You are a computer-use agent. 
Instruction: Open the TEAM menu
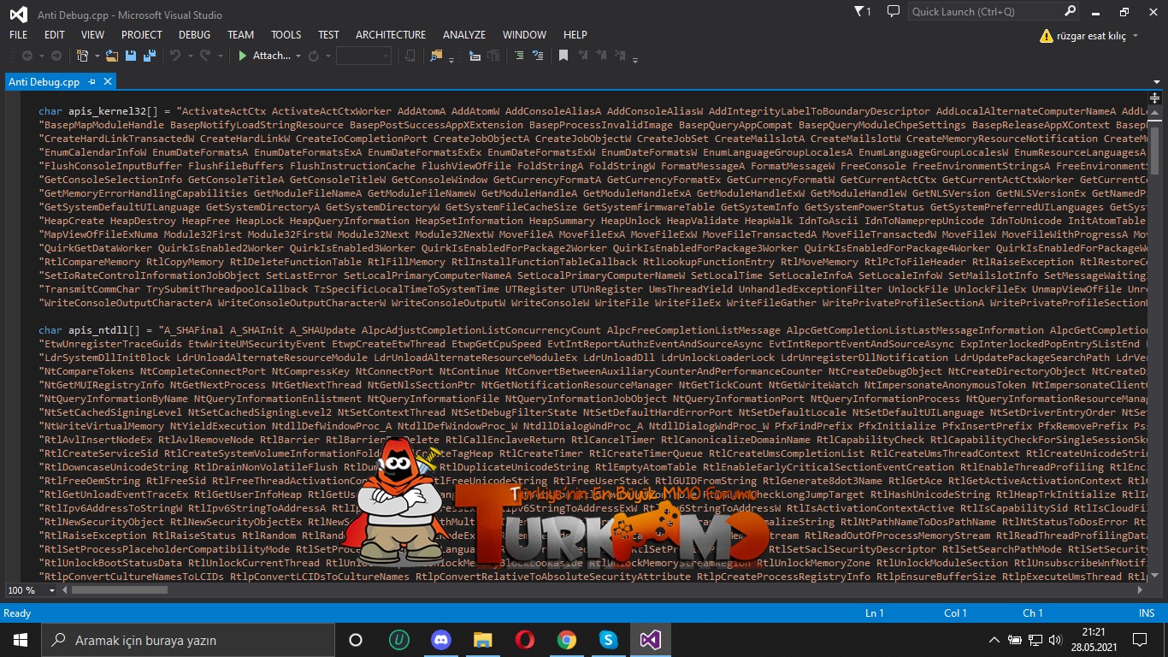click(240, 35)
